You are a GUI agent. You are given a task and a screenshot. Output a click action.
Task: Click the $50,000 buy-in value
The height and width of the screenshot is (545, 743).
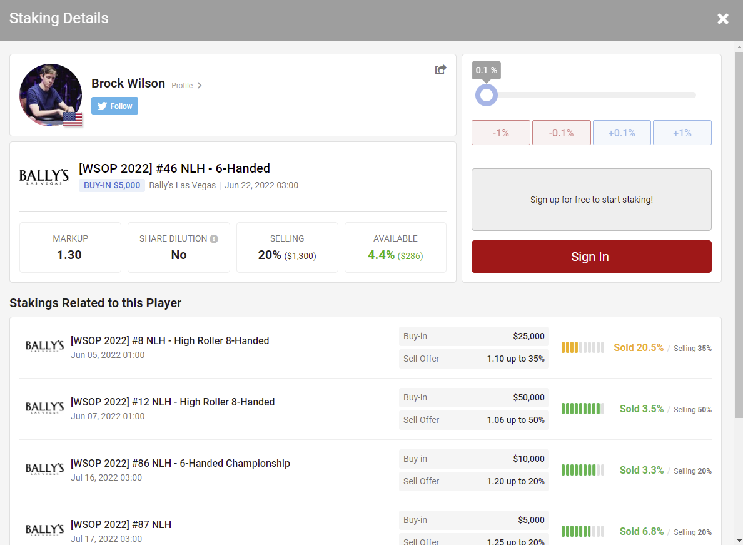[x=529, y=397]
